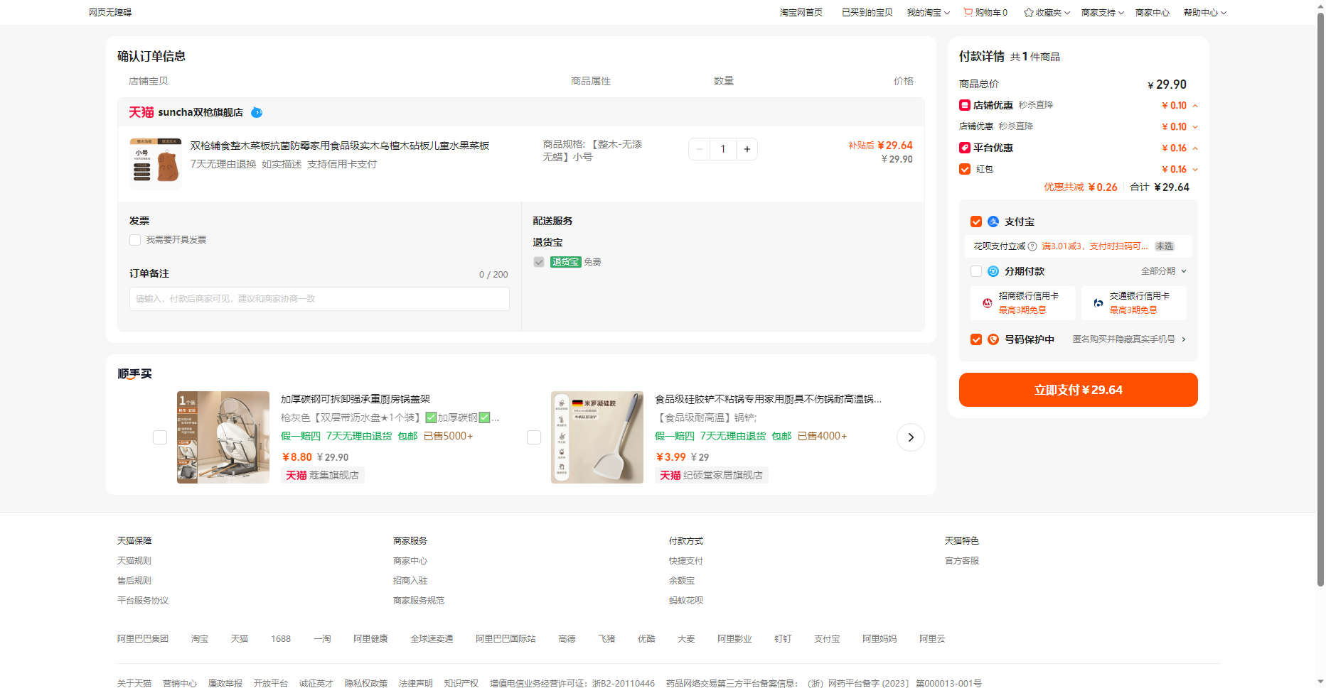Expand the 店铺优惠 秒杀直降 sub-row chevron

pyautogui.click(x=1195, y=127)
